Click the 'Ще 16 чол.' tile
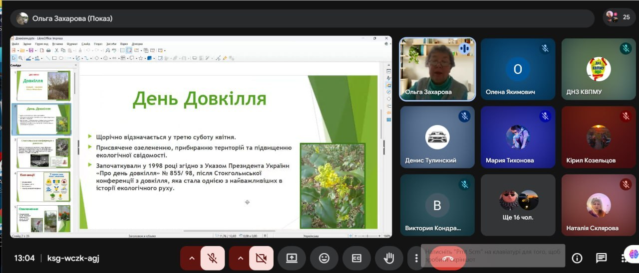 [x=518, y=205]
